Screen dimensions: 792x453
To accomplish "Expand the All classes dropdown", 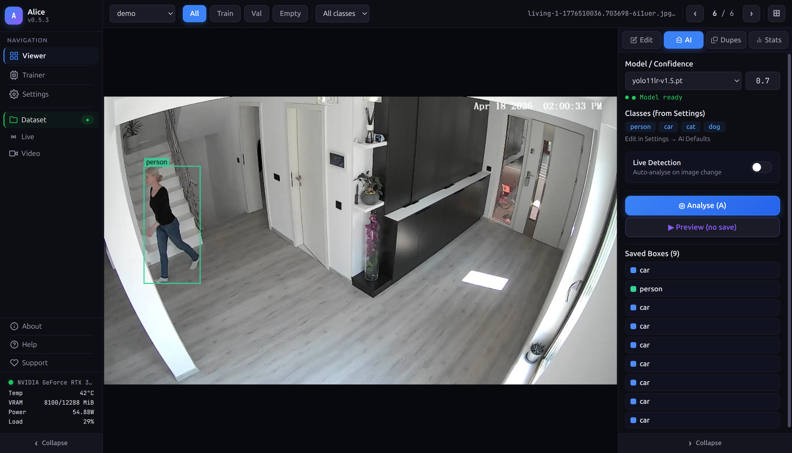I will (x=342, y=13).
